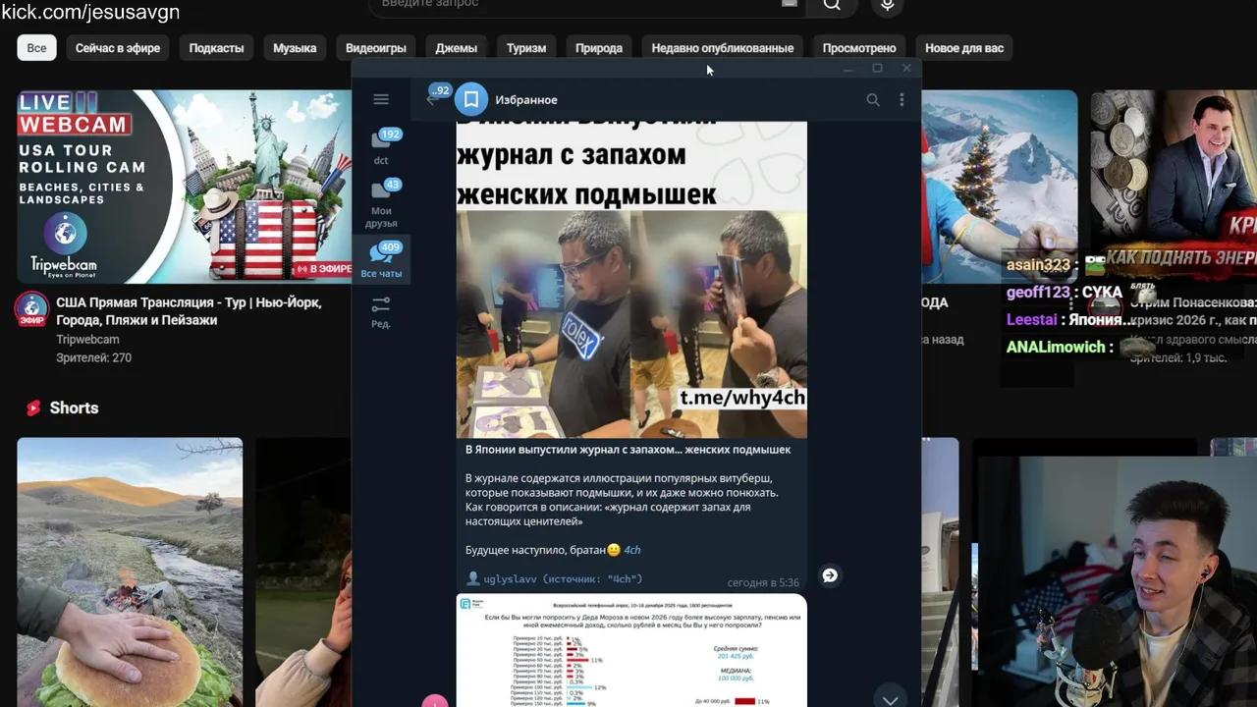Open the Избранное saved messages bookmark avatar
Viewport: 1257px width, 707px height.
pyautogui.click(x=471, y=99)
